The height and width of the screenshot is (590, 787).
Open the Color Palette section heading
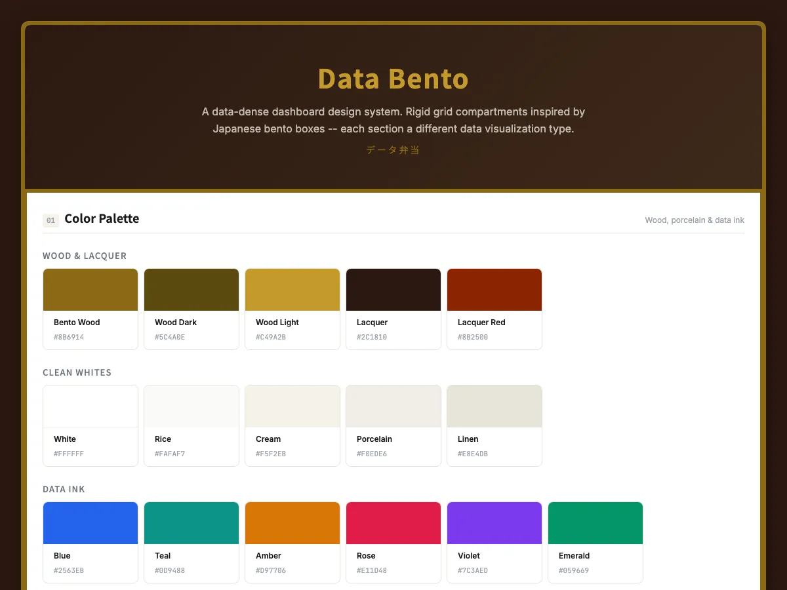coord(102,219)
